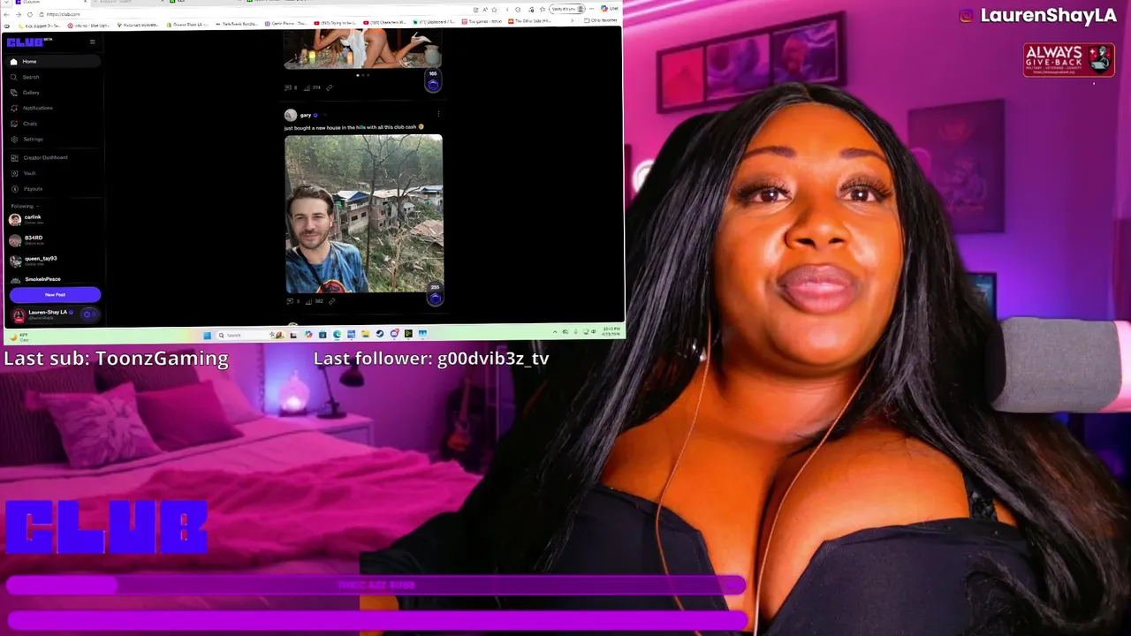The width and height of the screenshot is (1131, 636).
Task: Open gary's profile name link
Action: (306, 115)
